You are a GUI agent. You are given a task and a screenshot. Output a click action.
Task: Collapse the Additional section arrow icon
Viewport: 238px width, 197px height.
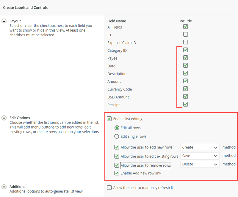coord(4,187)
